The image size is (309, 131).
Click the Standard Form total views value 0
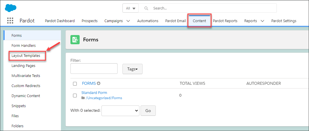click(180, 95)
